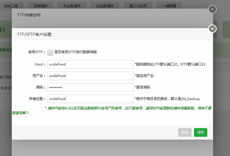Click the *登录密码 hint text
Screen dimensions: 230x156
point(142,87)
